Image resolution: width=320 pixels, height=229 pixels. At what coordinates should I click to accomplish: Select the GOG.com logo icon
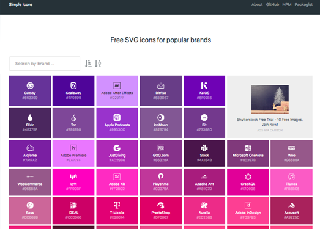[161, 148]
